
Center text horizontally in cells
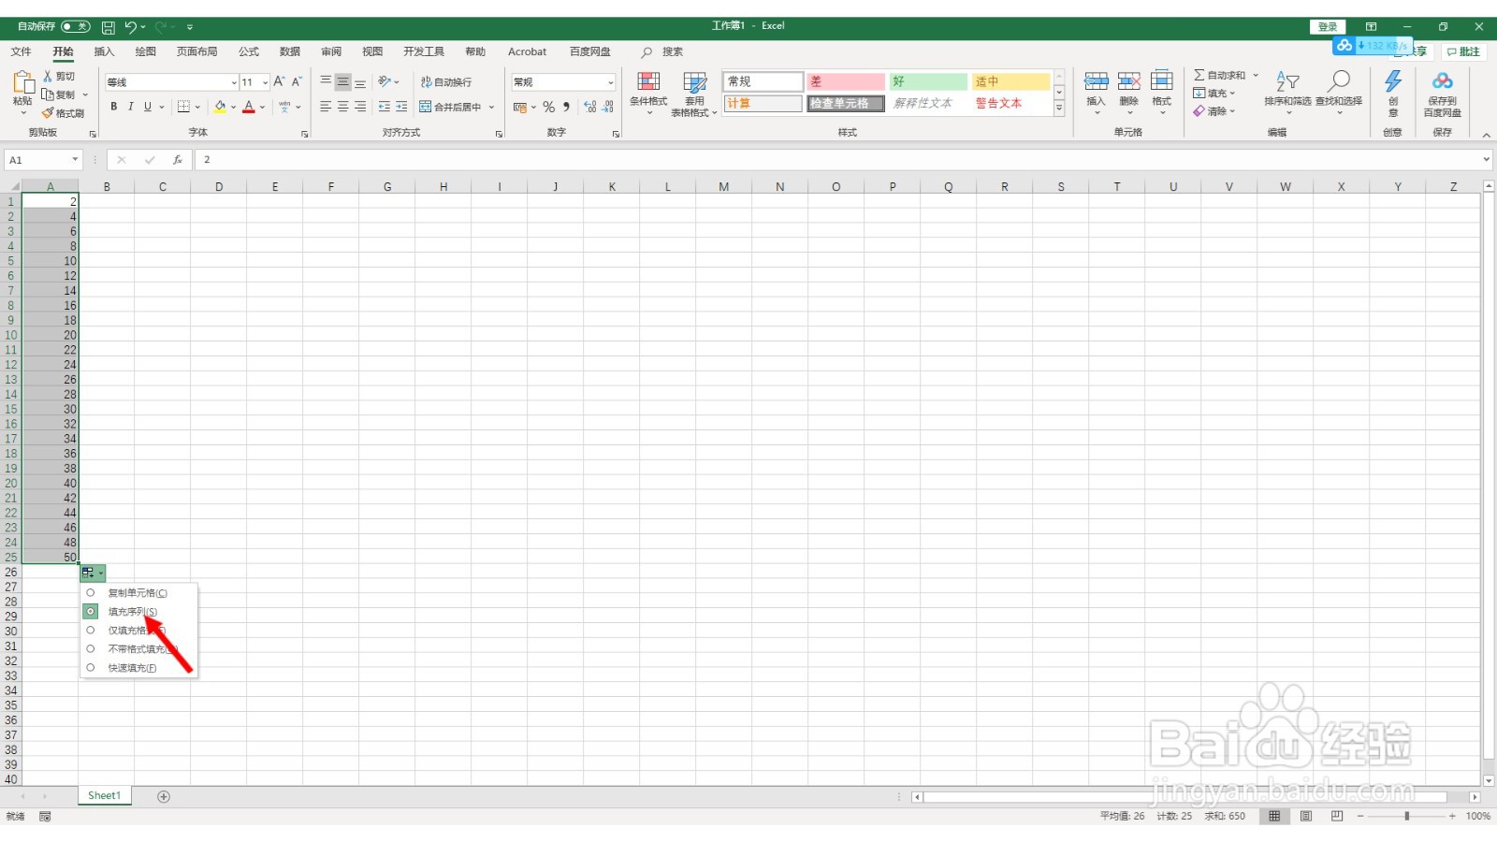(x=343, y=107)
